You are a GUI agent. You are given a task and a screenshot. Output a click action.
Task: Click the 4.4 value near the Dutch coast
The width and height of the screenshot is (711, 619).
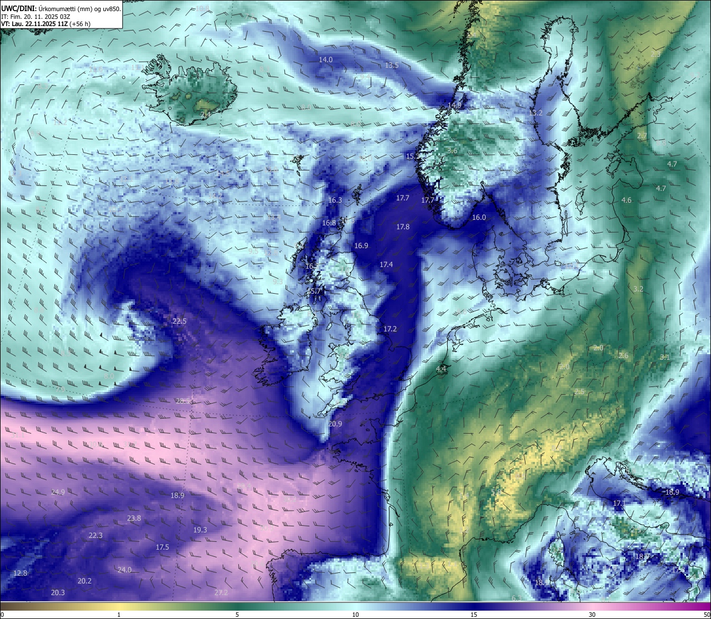441,369
